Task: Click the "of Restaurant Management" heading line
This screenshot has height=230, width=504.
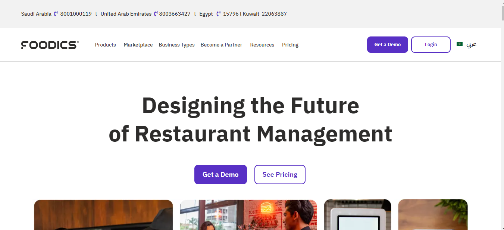Action: tap(250, 134)
